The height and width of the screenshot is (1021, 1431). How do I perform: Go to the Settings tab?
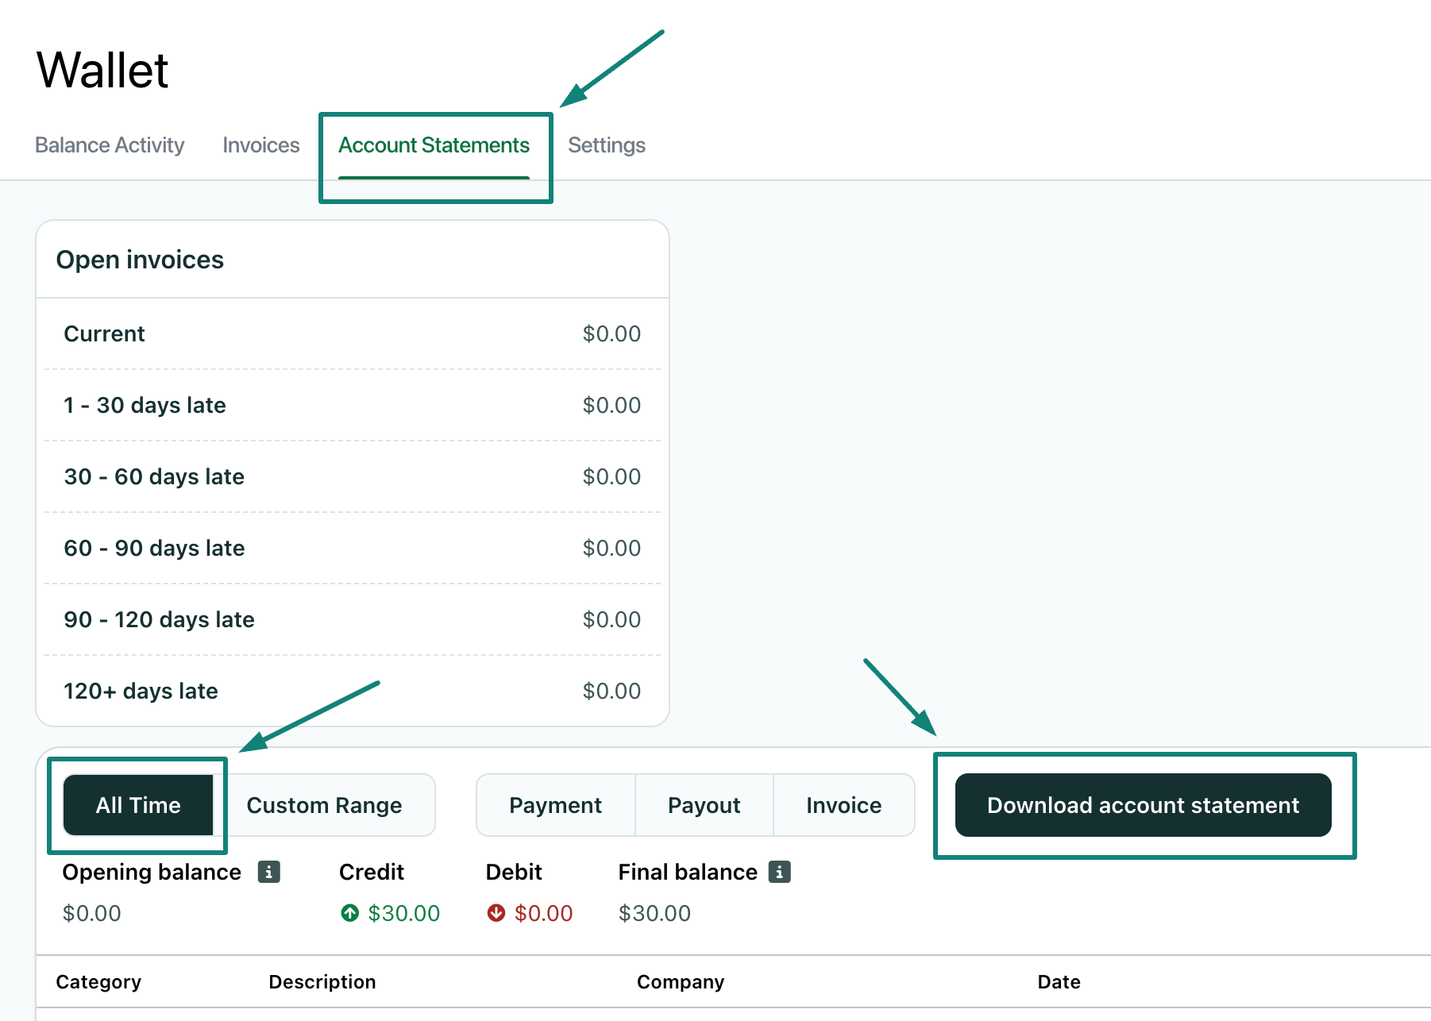pyautogui.click(x=606, y=145)
